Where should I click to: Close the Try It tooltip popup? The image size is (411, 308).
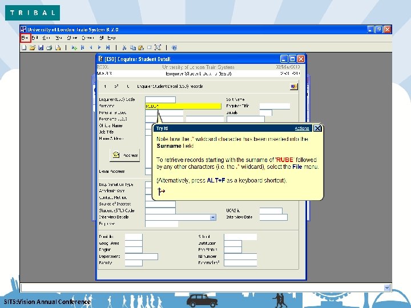(x=317, y=128)
